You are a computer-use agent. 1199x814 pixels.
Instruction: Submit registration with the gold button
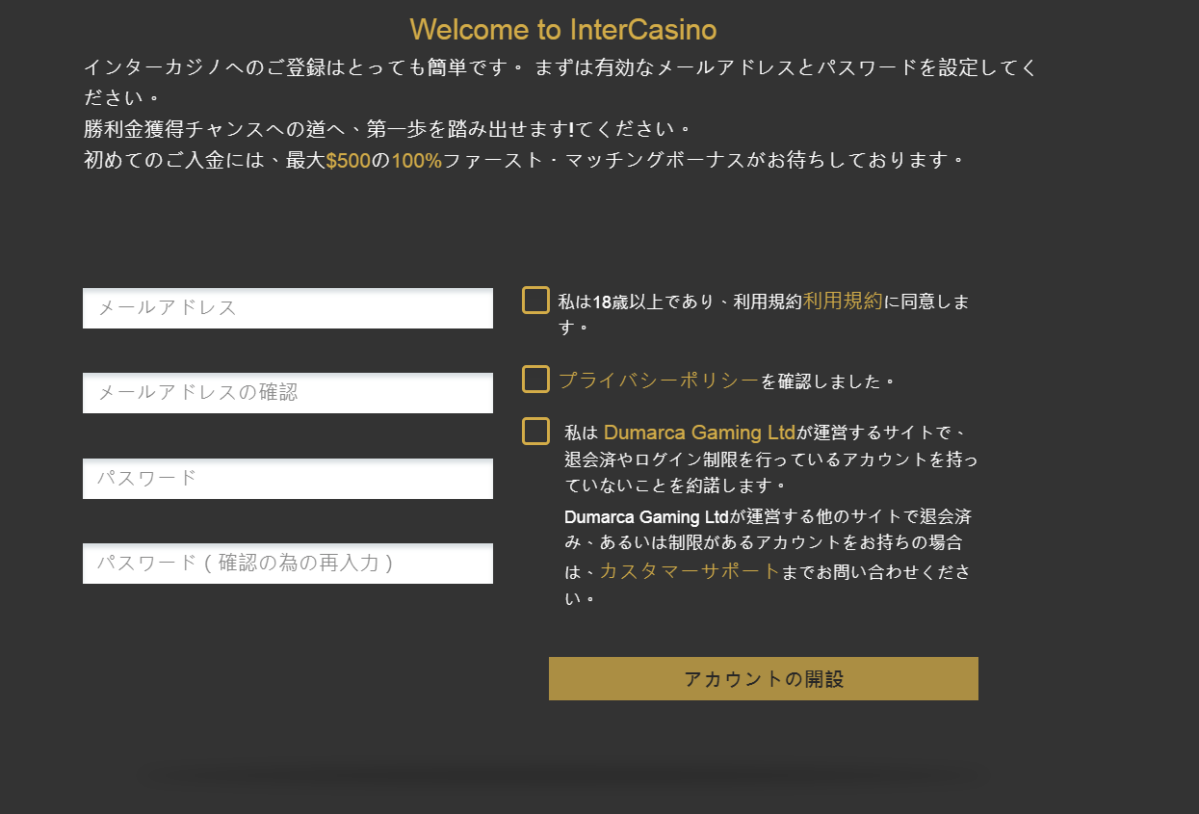(x=763, y=678)
